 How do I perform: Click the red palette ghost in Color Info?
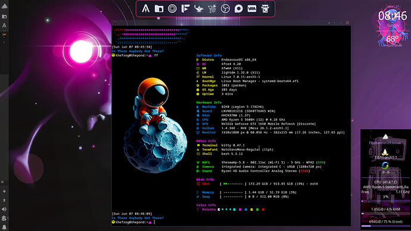[x=263, y=210]
